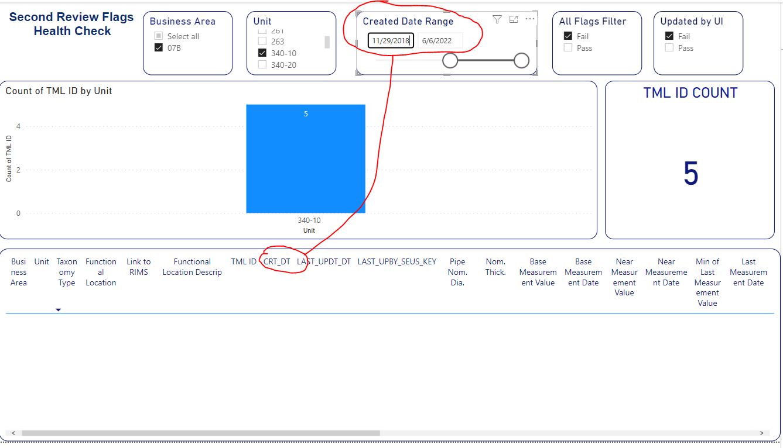Click the end date field 6/6/2022

[440, 41]
